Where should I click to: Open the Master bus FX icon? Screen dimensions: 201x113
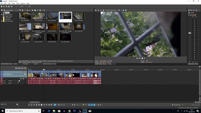[189, 15]
